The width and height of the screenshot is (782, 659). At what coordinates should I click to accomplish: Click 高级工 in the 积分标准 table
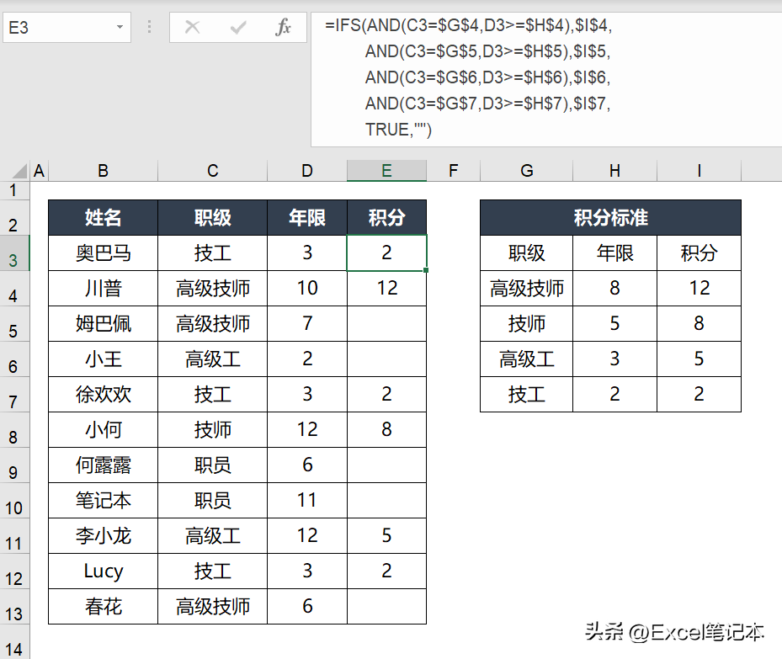(527, 359)
